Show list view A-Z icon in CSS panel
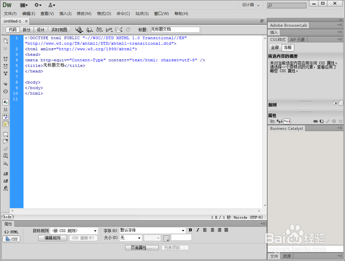The image size is (345, 261). point(279,121)
